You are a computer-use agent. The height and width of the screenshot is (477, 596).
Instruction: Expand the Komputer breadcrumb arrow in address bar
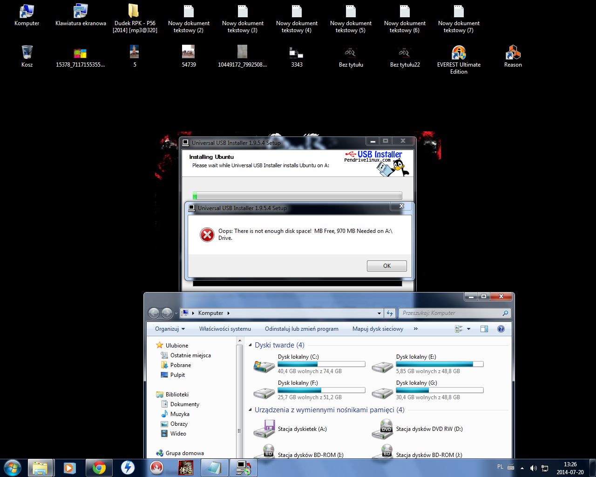pyautogui.click(x=229, y=313)
